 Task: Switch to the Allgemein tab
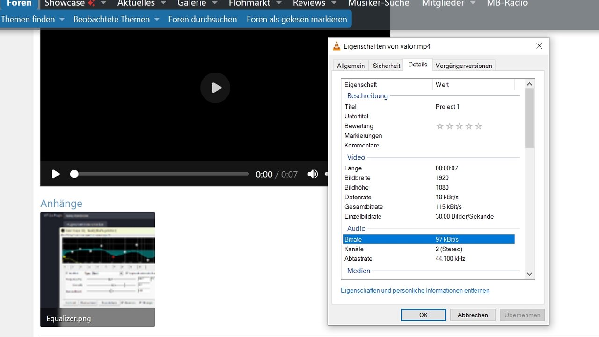point(351,66)
